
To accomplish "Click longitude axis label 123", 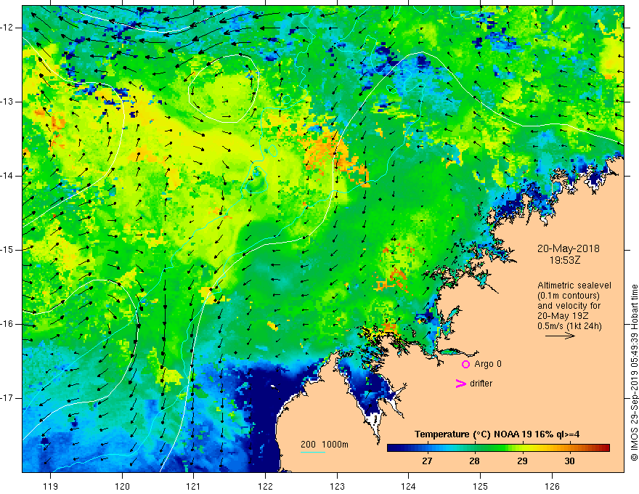I will click(x=337, y=486).
